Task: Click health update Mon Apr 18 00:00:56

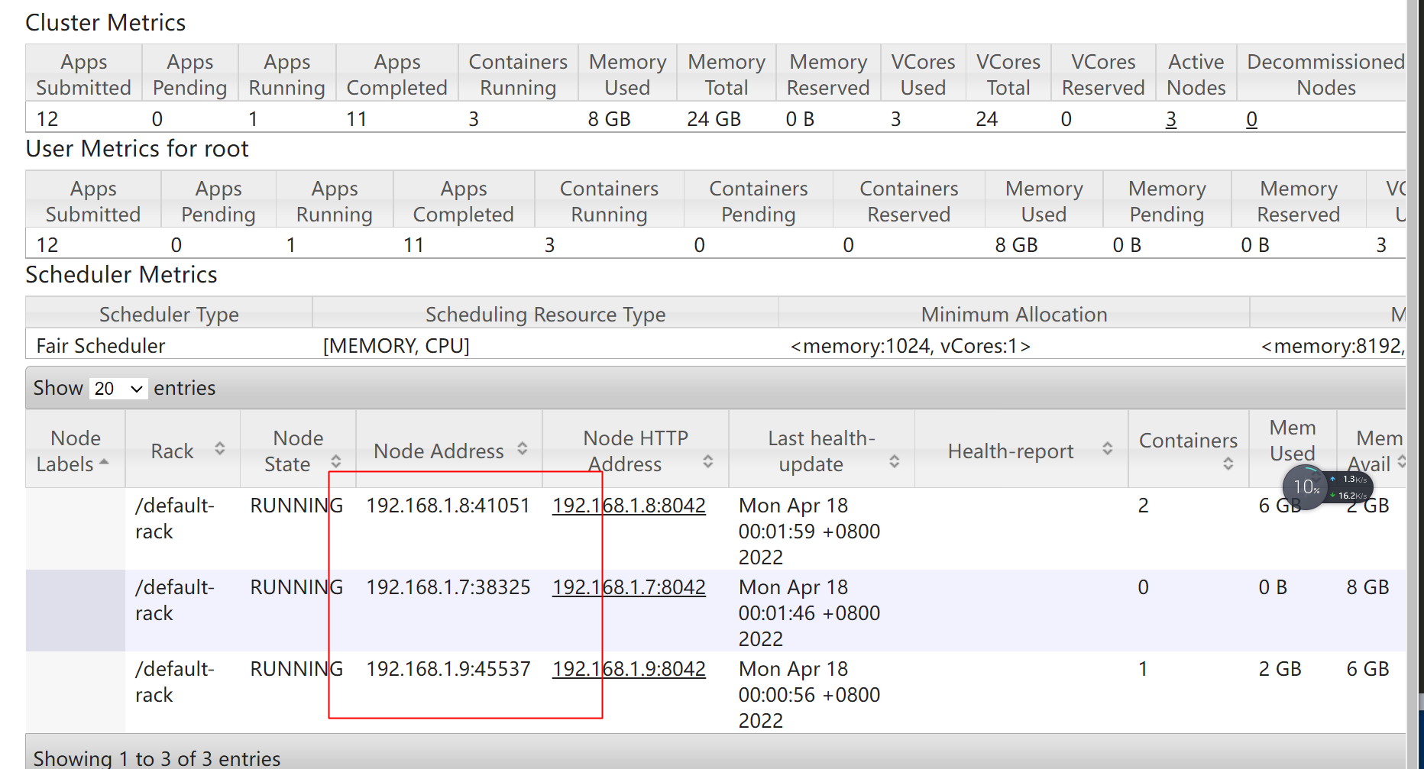Action: click(x=809, y=695)
